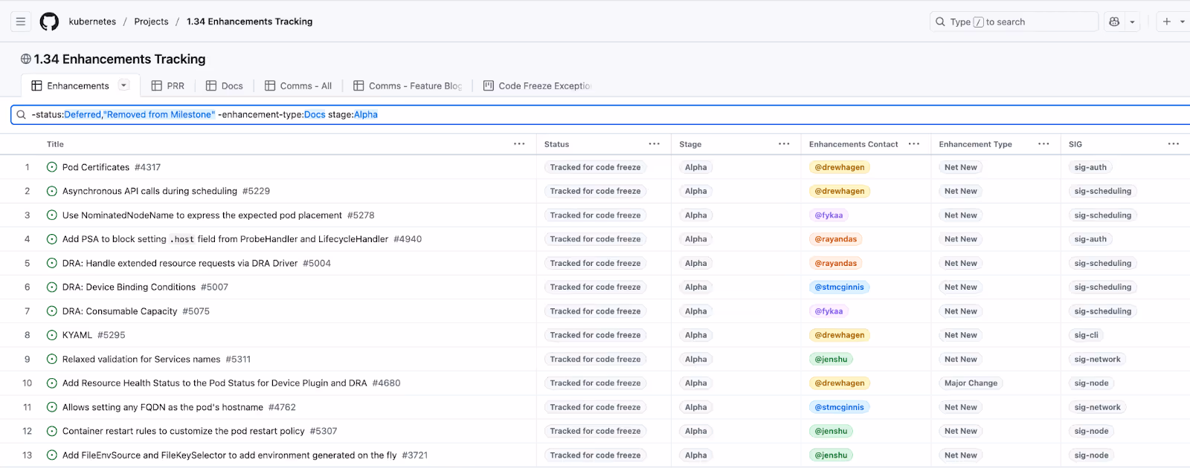
Task: Click the @rayandas contact for Add PSA row
Action: [835, 239]
